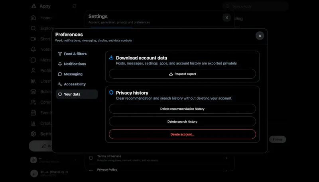
Task: Click Delete recommendation history
Action: pyautogui.click(x=182, y=109)
